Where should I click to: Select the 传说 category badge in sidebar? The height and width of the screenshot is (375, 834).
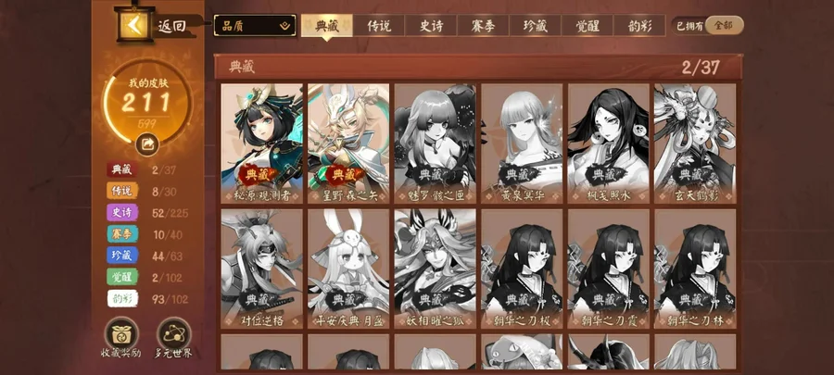[x=122, y=192]
